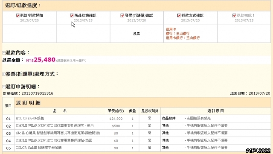The image size is (273, 154).
Task: Select 信用卡銀行：玉山銀行 text
Action: coord(183,38)
